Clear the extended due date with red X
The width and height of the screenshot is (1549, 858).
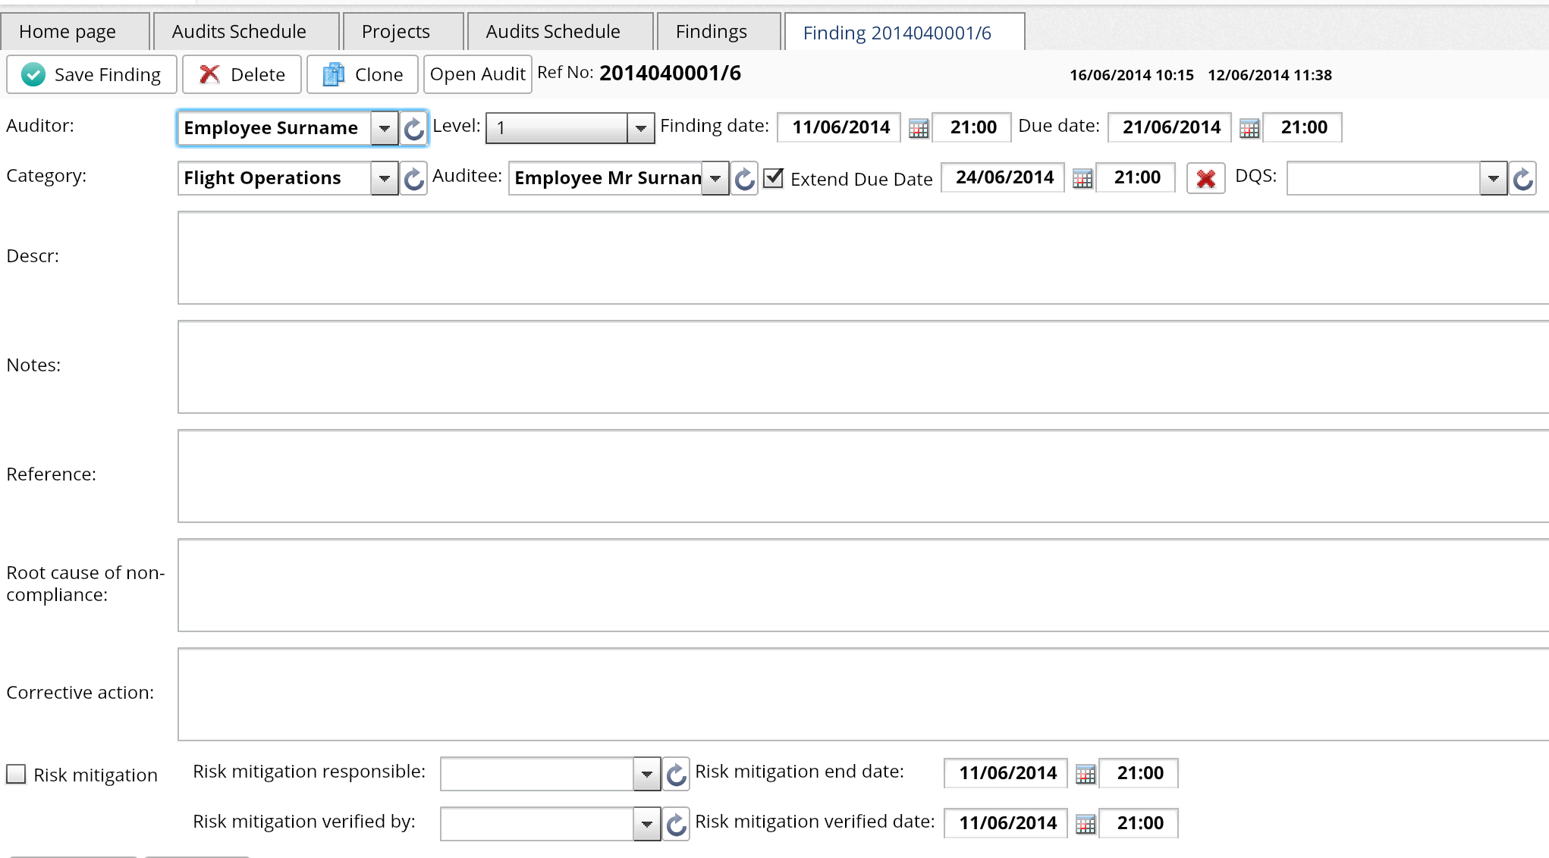click(x=1206, y=179)
